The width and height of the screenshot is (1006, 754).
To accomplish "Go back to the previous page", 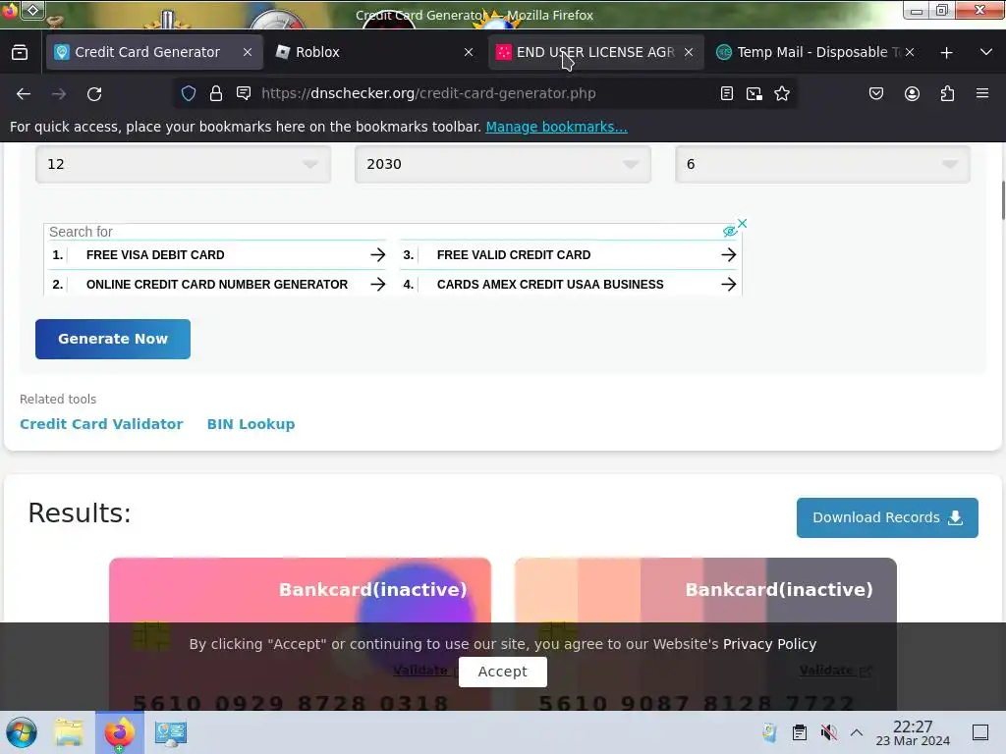I will pyautogui.click(x=24, y=93).
